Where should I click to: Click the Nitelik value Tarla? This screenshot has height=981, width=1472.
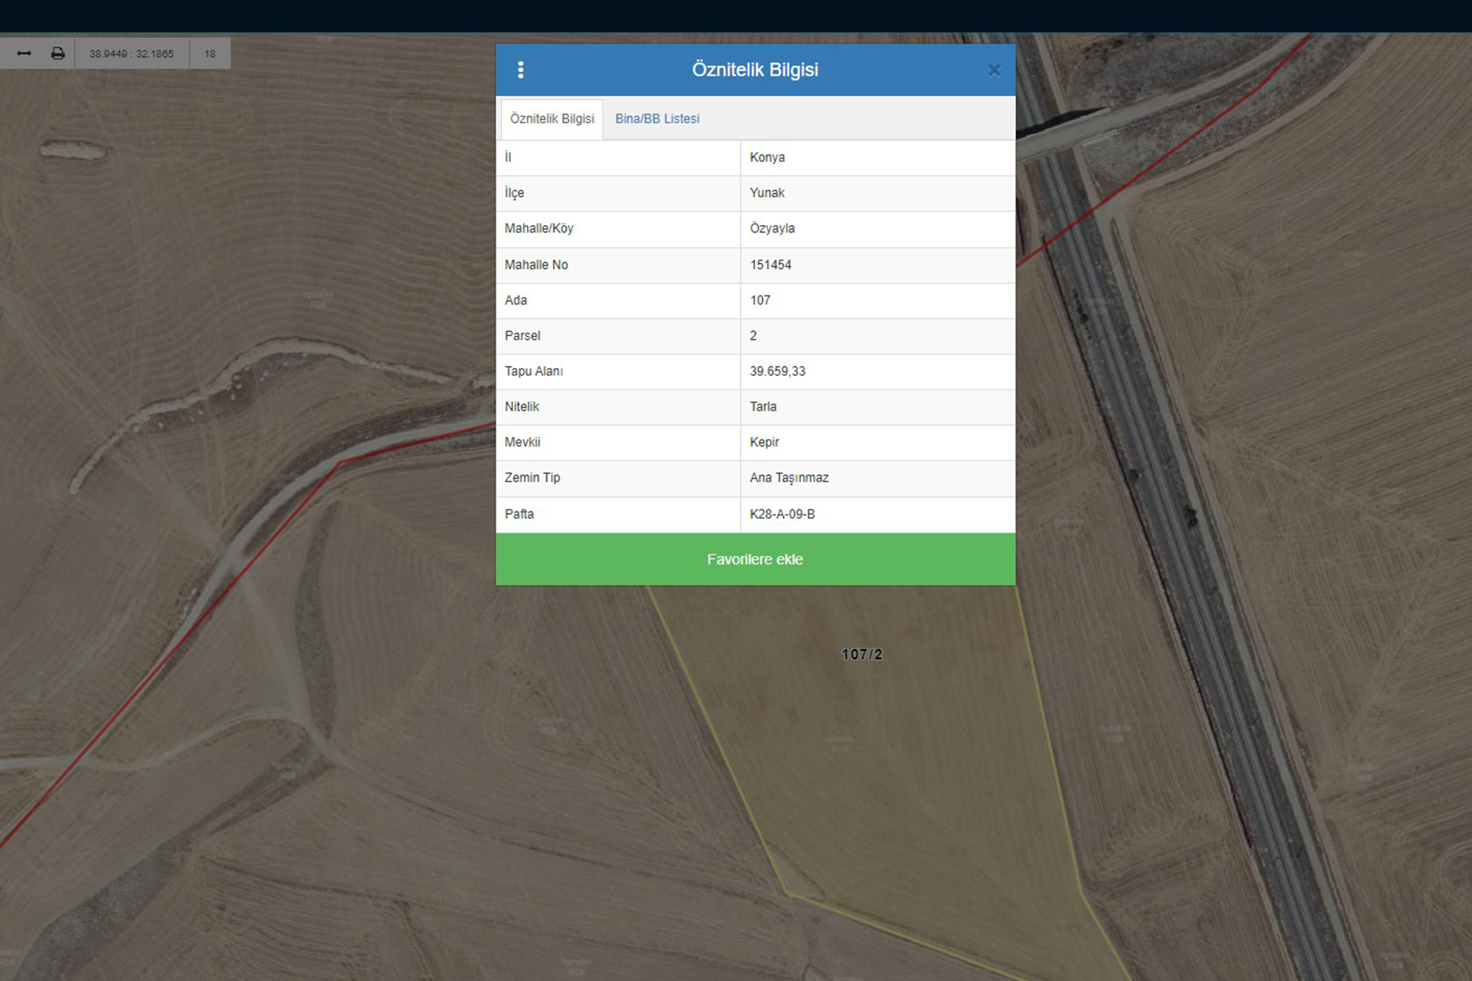[763, 407]
